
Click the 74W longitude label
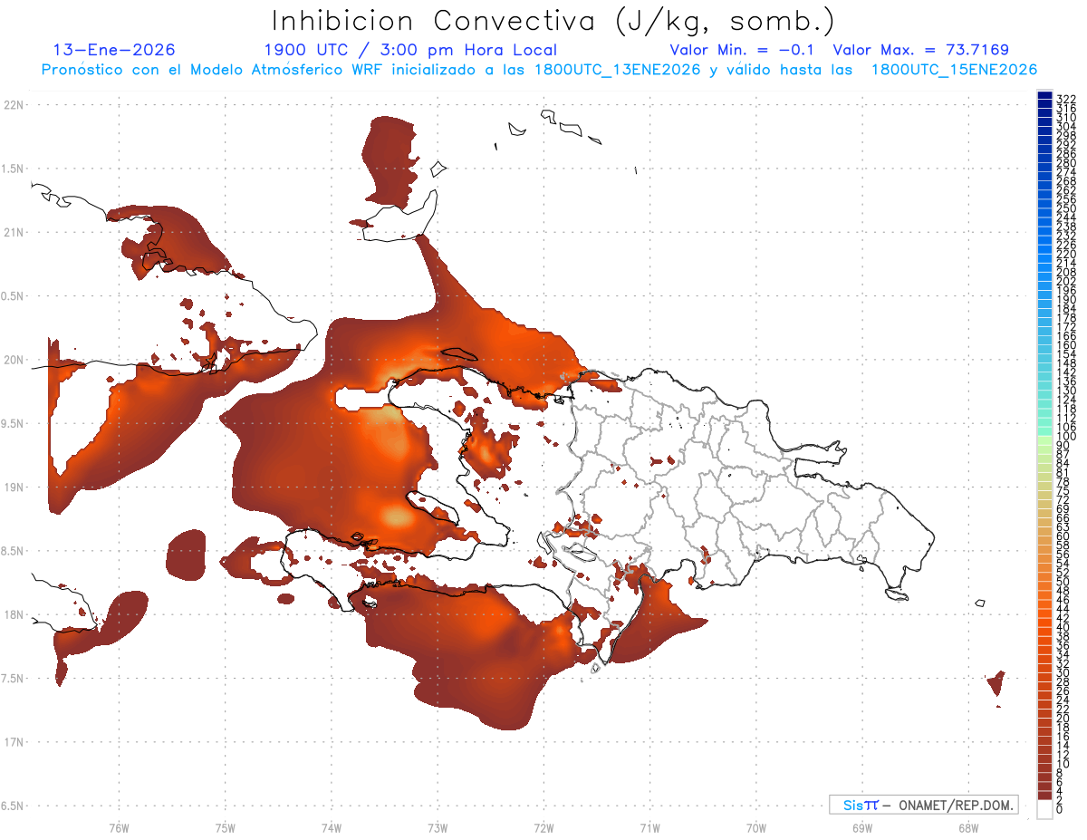pyautogui.click(x=332, y=827)
